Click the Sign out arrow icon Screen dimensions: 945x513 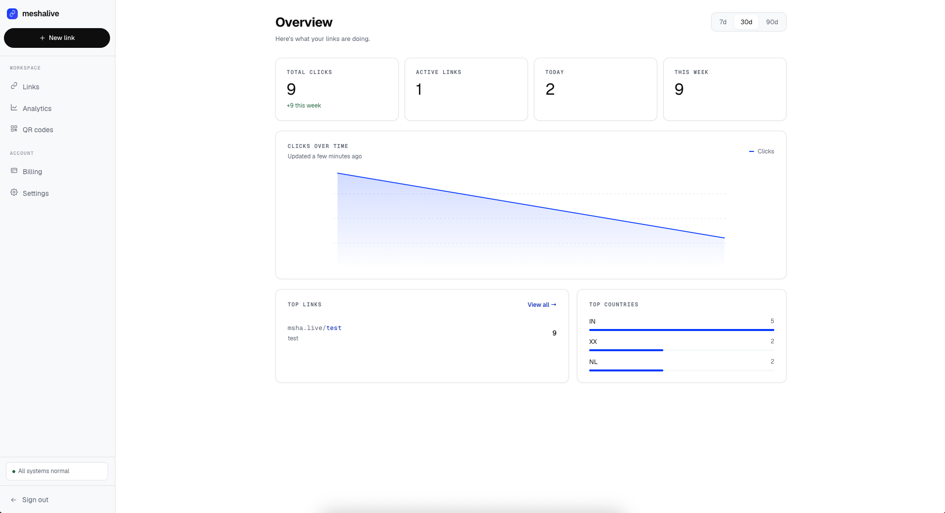click(x=13, y=500)
